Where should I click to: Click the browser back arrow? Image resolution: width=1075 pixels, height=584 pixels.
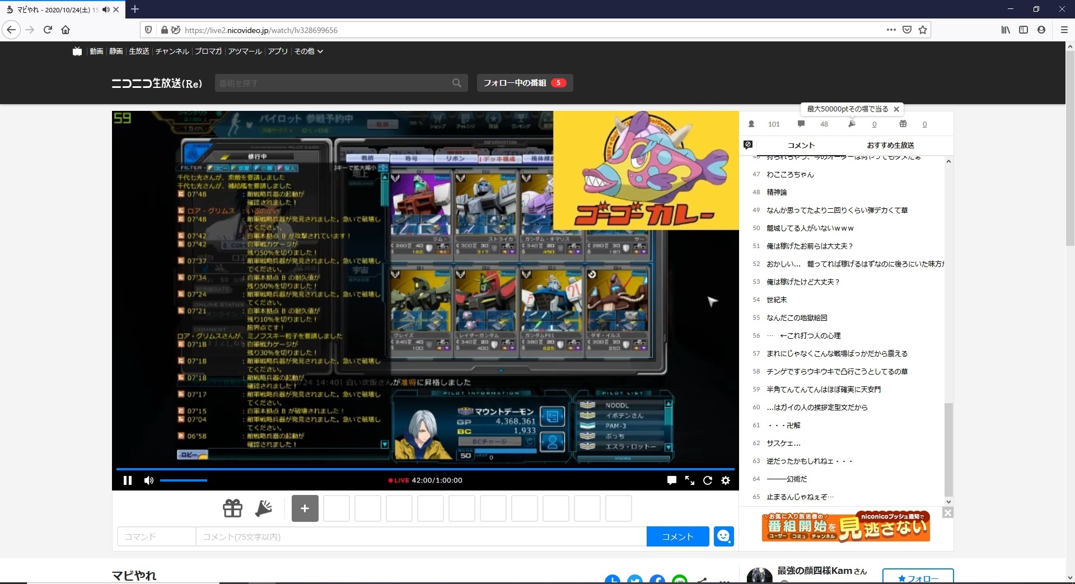pyautogui.click(x=11, y=30)
